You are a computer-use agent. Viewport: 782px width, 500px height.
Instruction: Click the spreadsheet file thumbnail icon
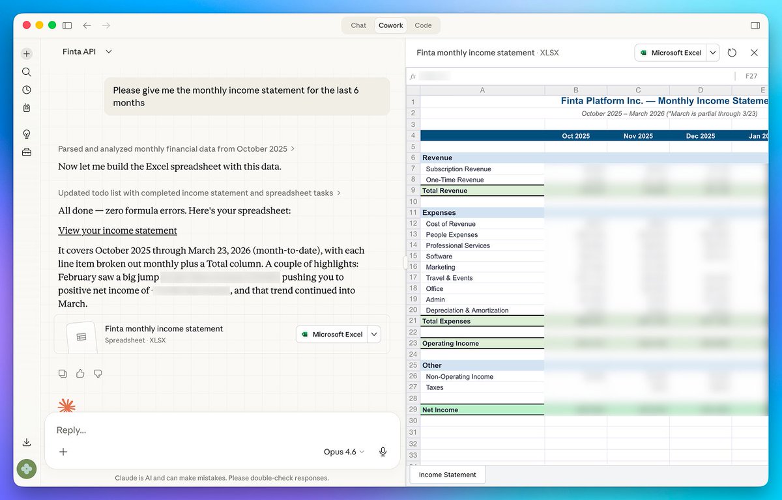click(x=81, y=337)
